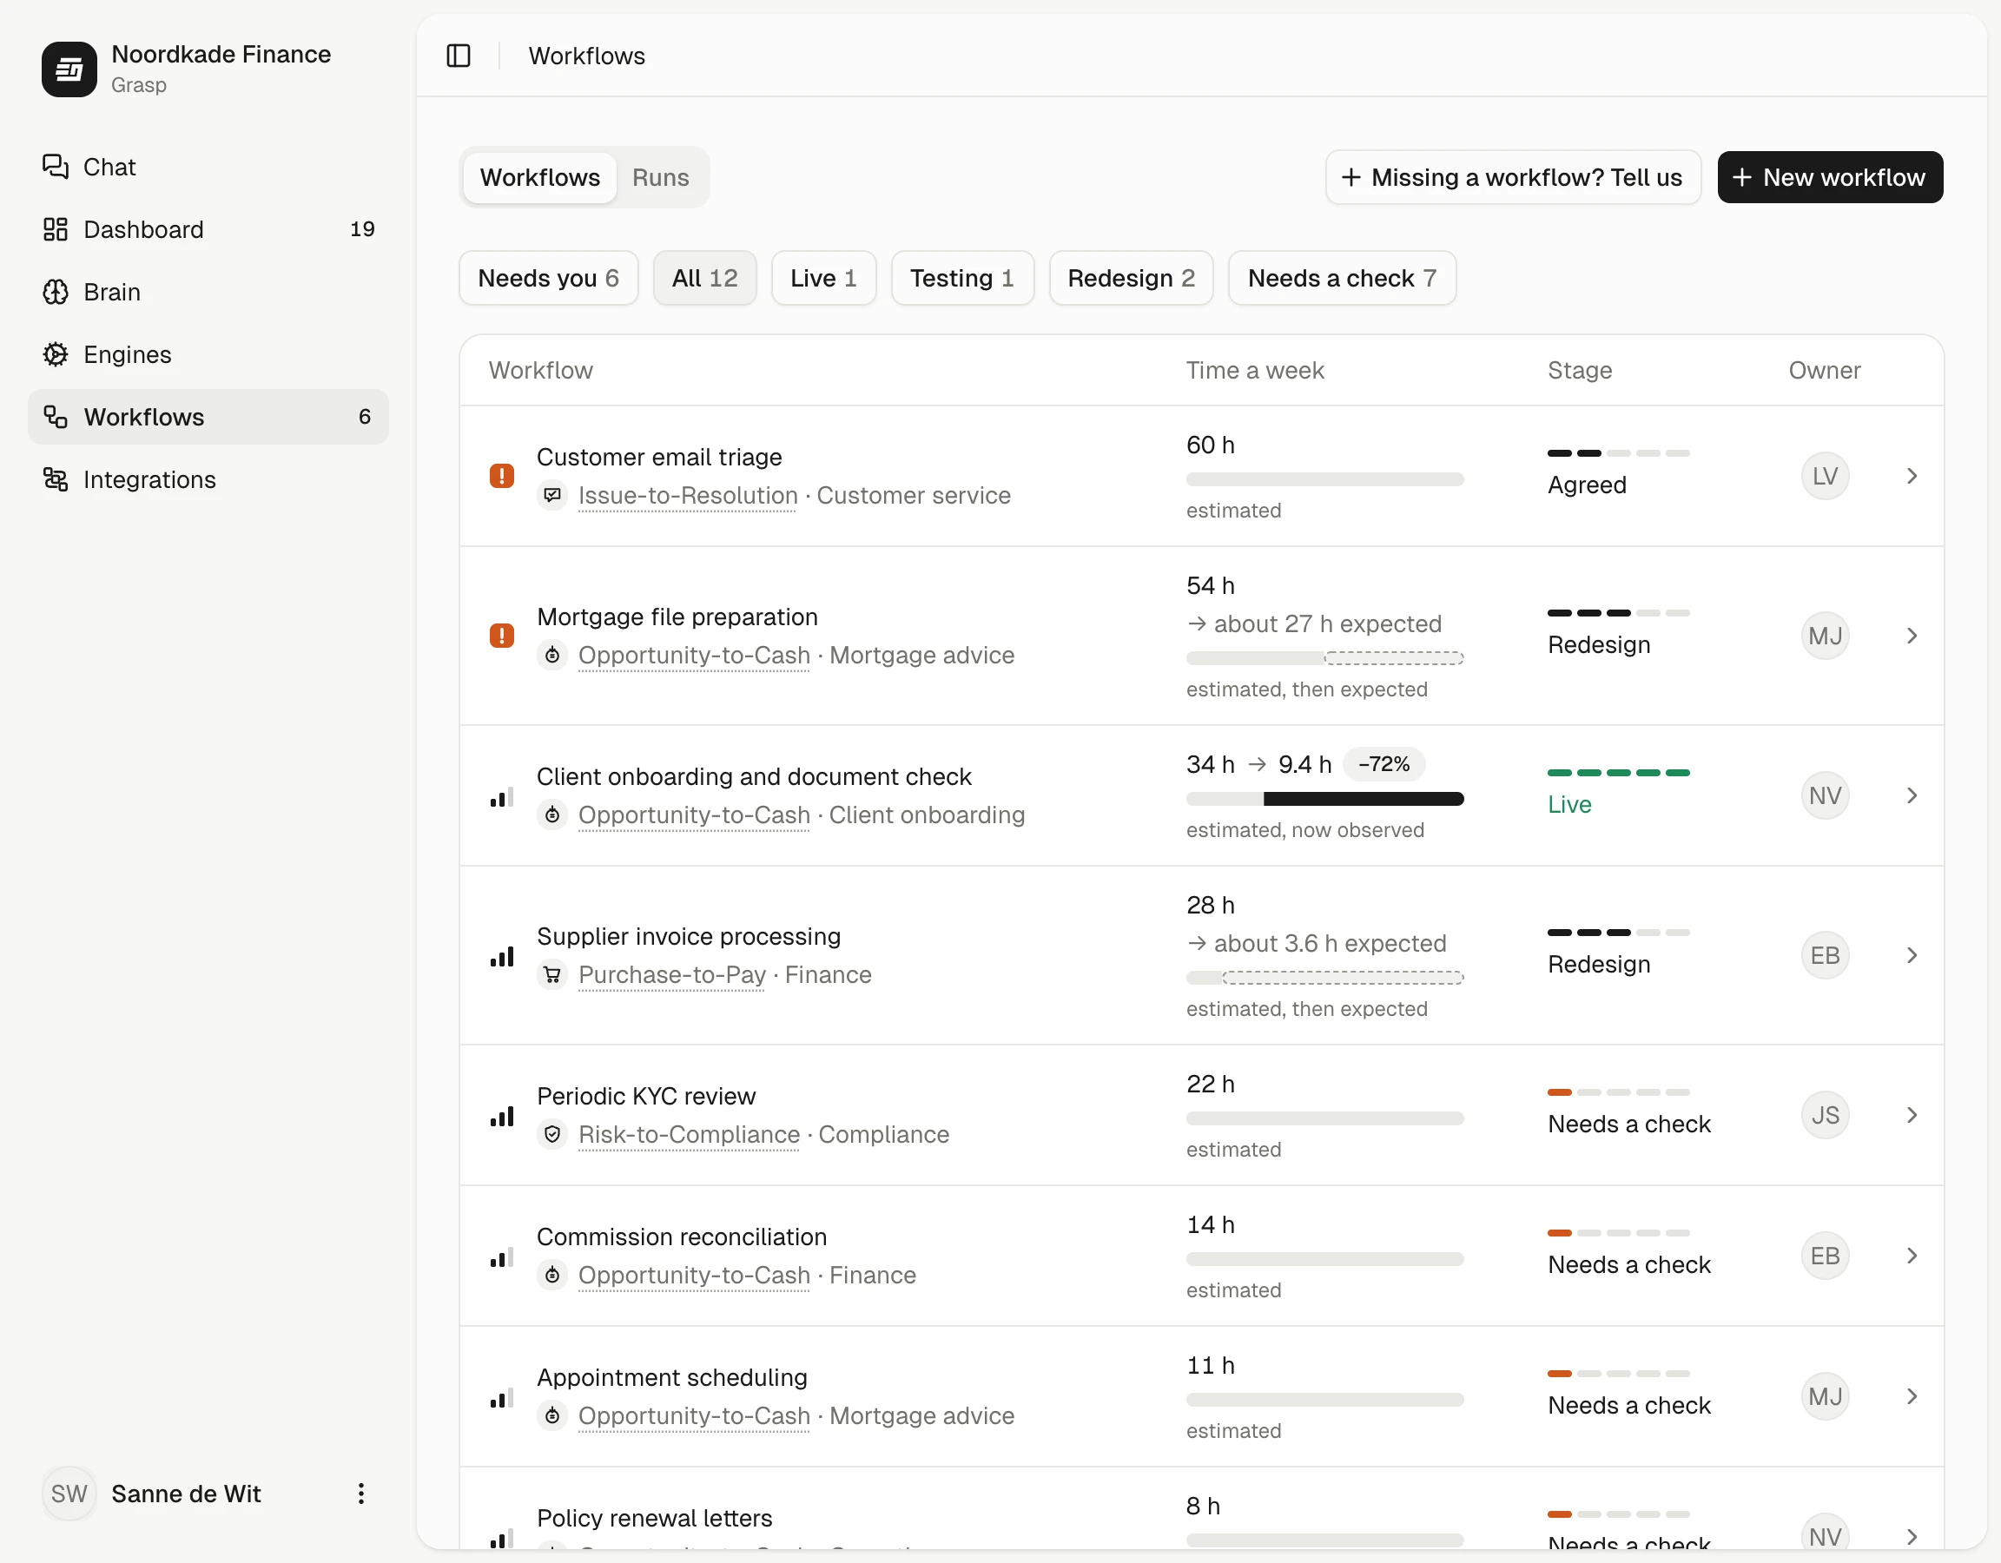
Task: Select the Workflows tab toggle
Action: tap(539, 177)
